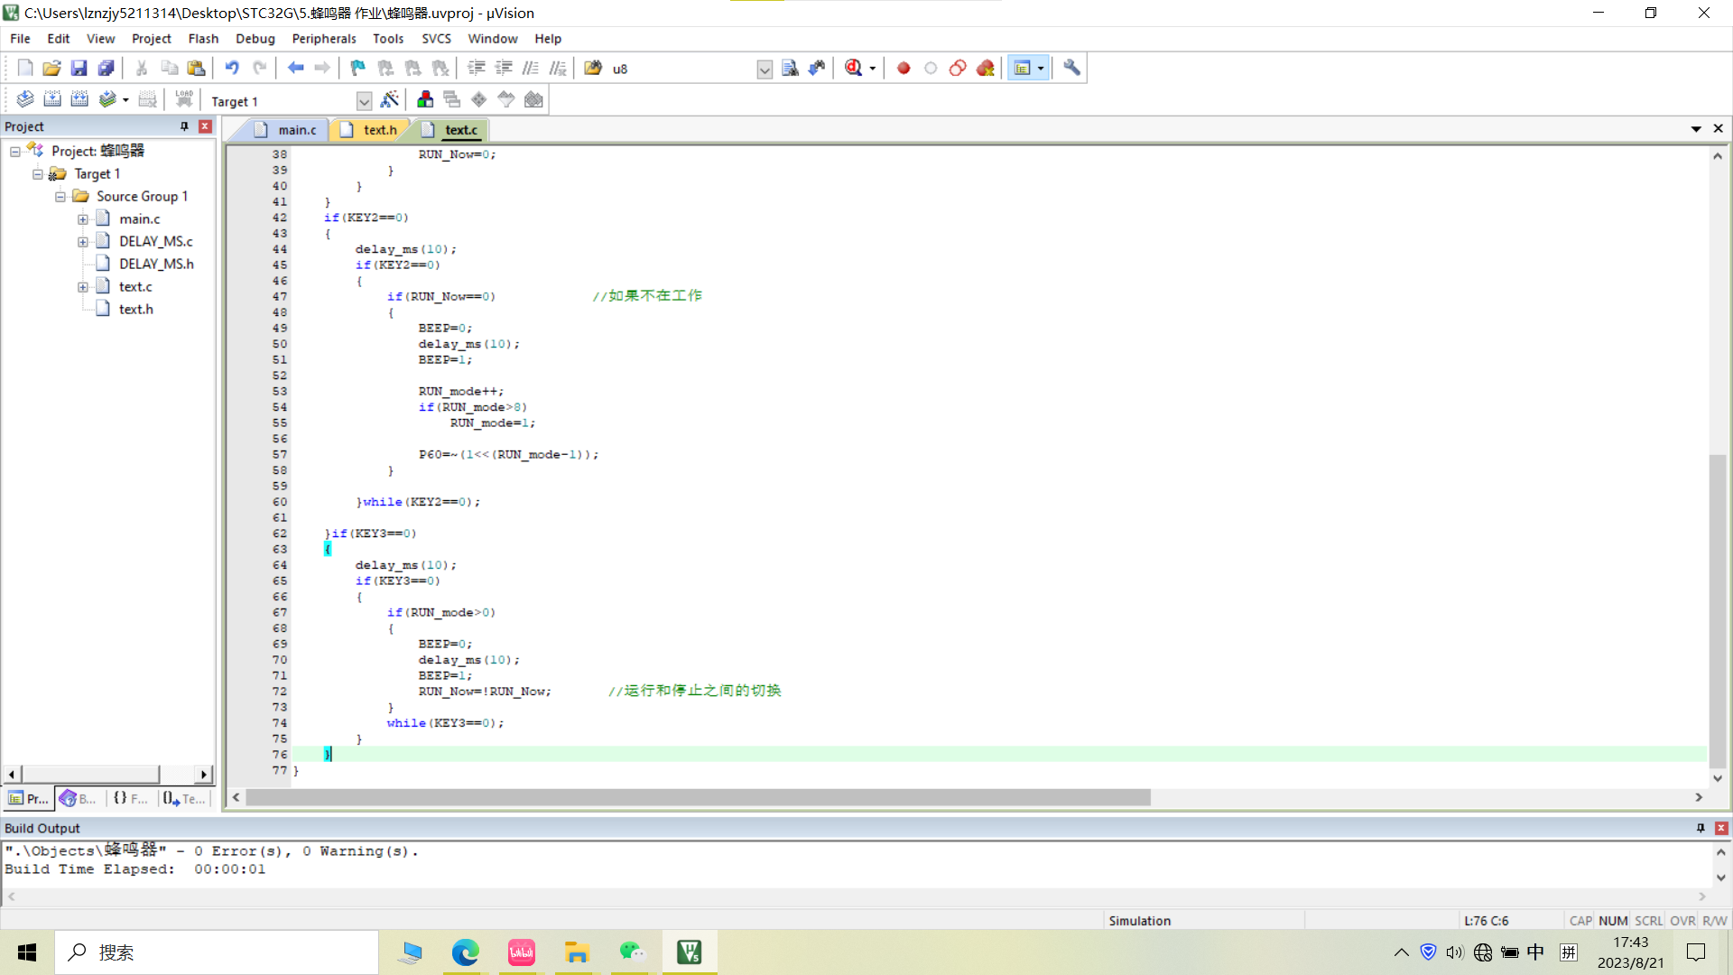1733x975 pixels.
Task: Close the active editor tab
Action: click(x=1718, y=129)
